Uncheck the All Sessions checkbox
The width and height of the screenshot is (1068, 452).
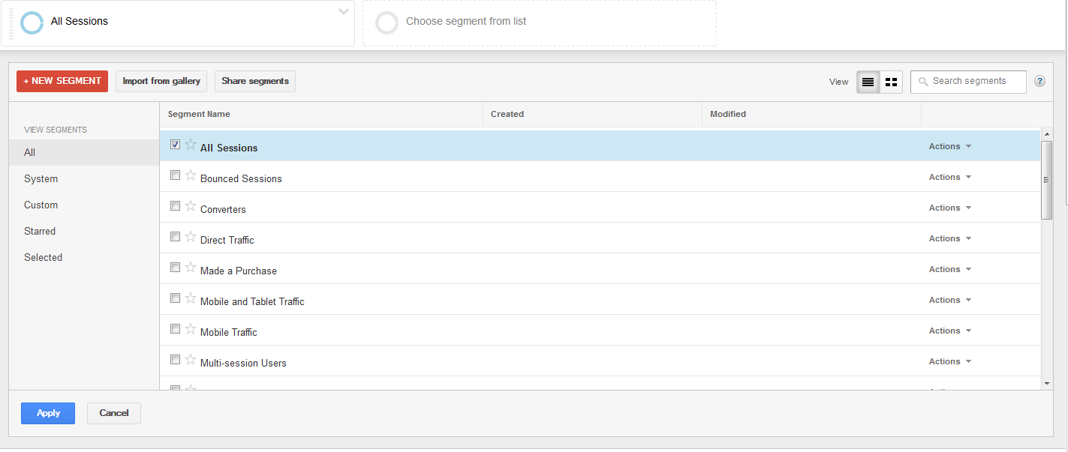(175, 145)
